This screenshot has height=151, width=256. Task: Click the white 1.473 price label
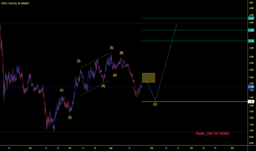(x=251, y=102)
